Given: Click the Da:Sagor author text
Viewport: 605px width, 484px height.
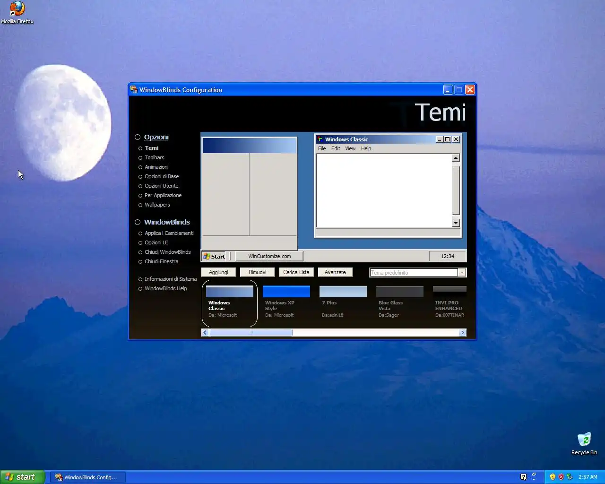Looking at the screenshot, I should [x=389, y=315].
